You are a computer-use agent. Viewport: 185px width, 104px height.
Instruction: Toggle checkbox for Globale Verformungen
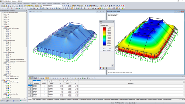coord(3,12)
